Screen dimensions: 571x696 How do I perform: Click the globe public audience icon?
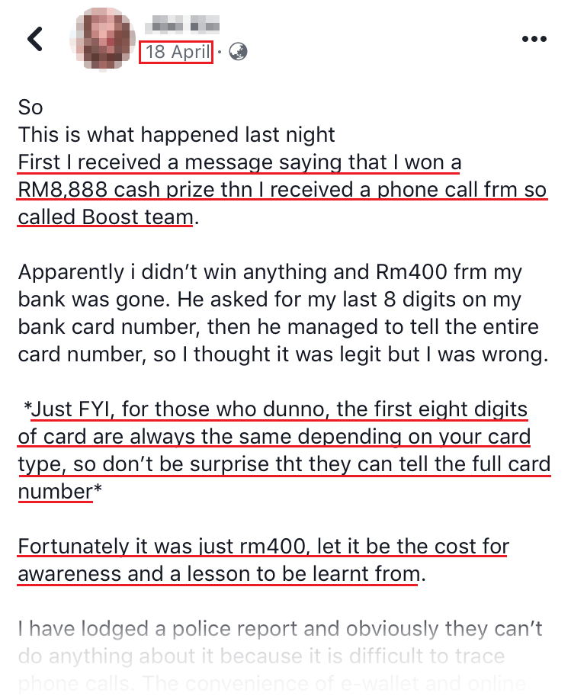[238, 53]
